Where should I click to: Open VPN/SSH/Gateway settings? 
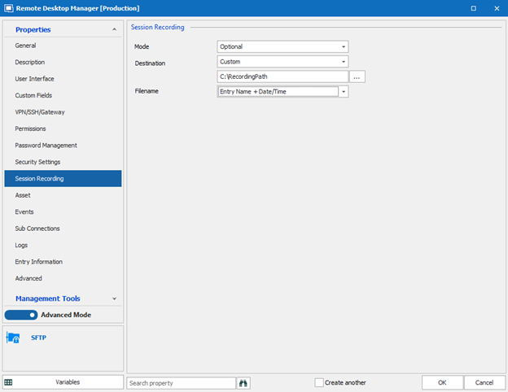40,112
